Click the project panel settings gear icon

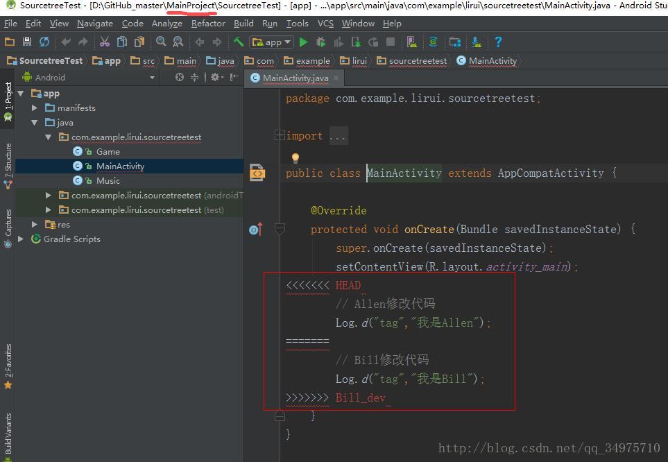[216, 78]
